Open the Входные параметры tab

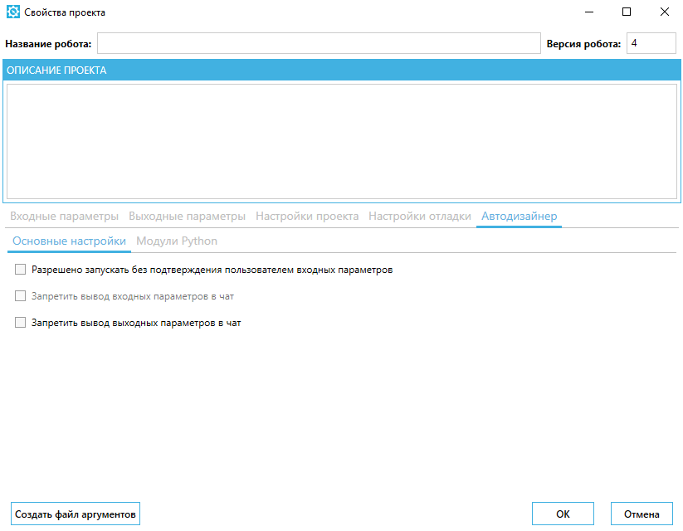coord(64,216)
